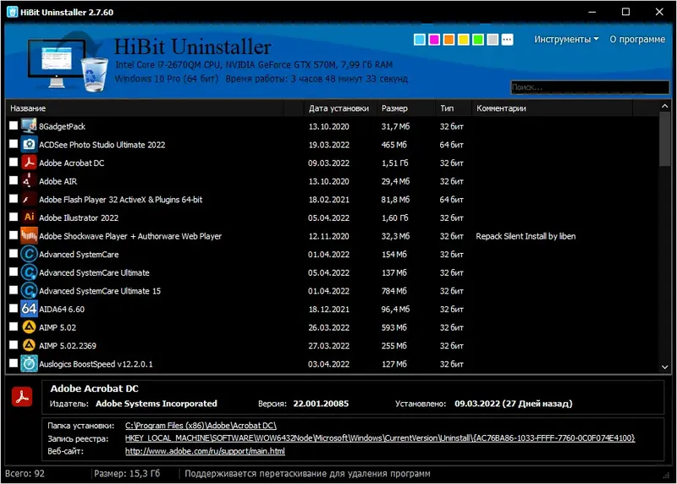Viewport: 677px width, 484px height.
Task: Check the ACDSee Photo Studio Ultimate 2022 checkbox
Action: coord(14,144)
